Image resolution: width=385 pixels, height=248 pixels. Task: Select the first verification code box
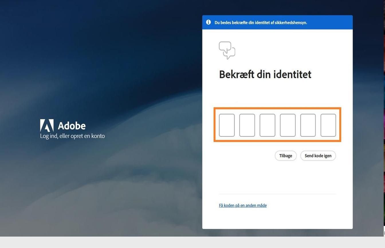click(x=227, y=125)
